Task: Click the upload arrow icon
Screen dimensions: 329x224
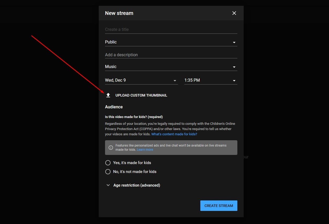Action: [108, 95]
